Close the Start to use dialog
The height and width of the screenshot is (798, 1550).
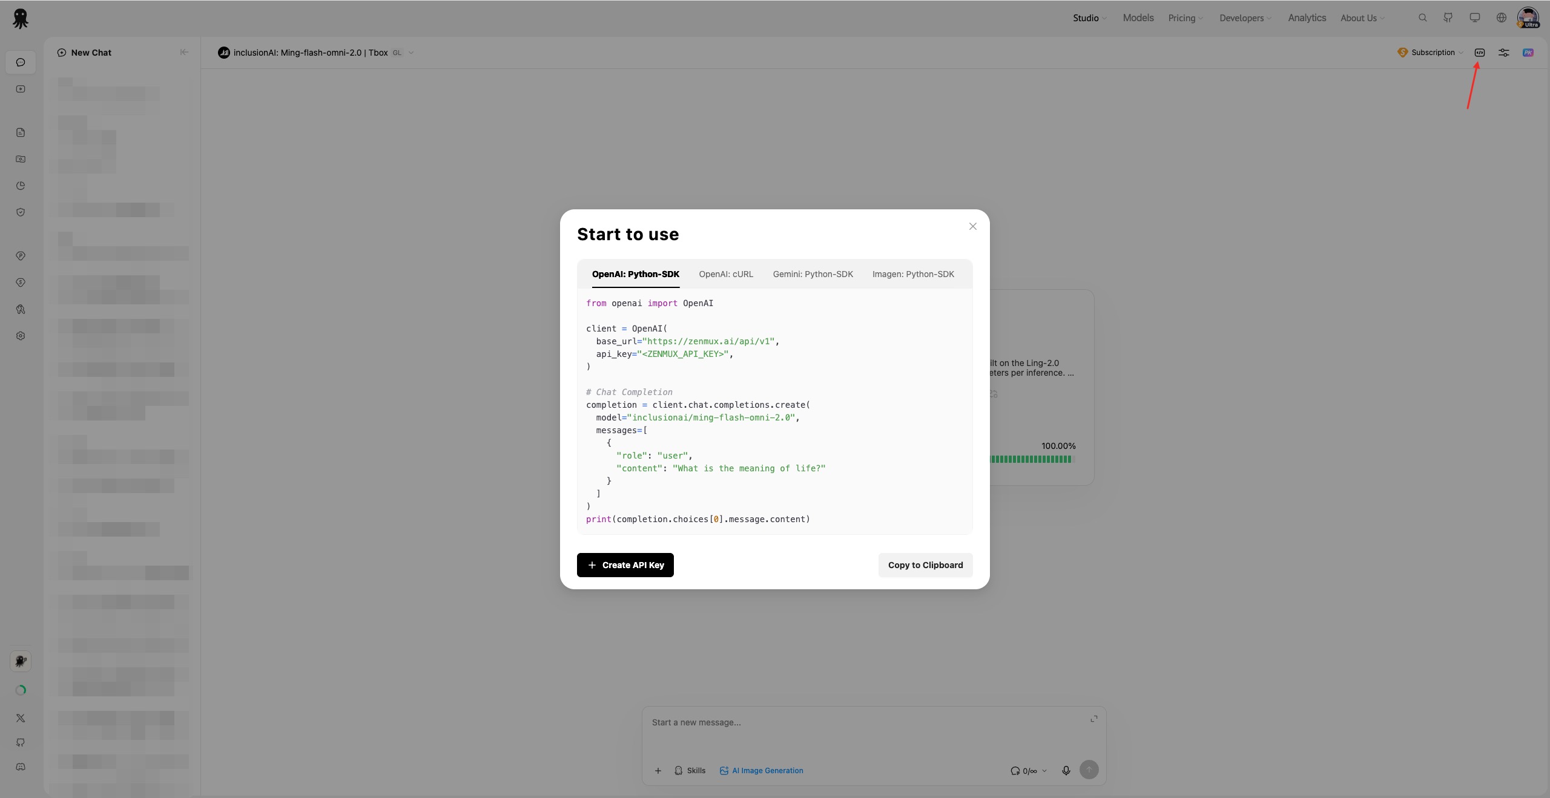(973, 226)
